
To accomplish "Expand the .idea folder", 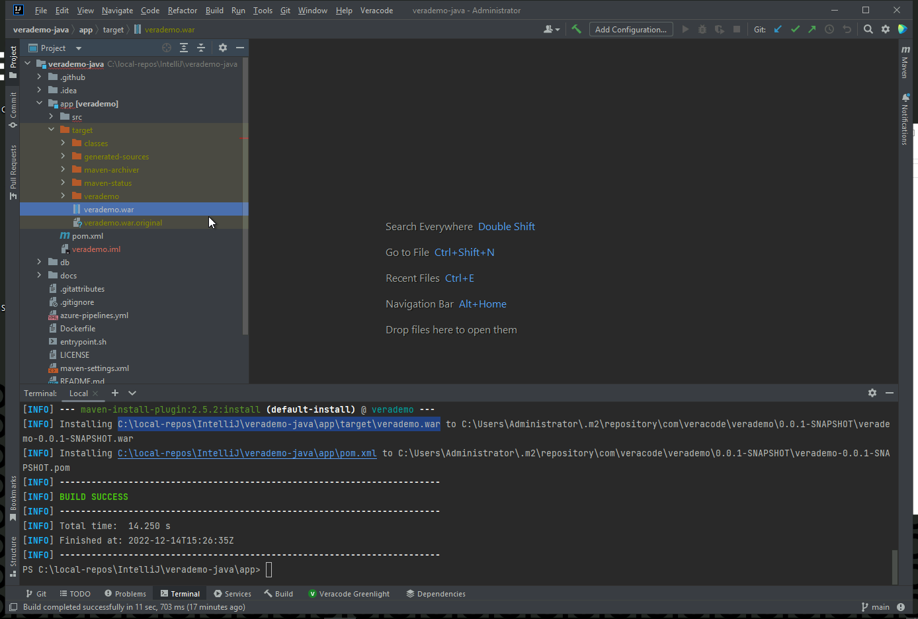I will (x=39, y=90).
